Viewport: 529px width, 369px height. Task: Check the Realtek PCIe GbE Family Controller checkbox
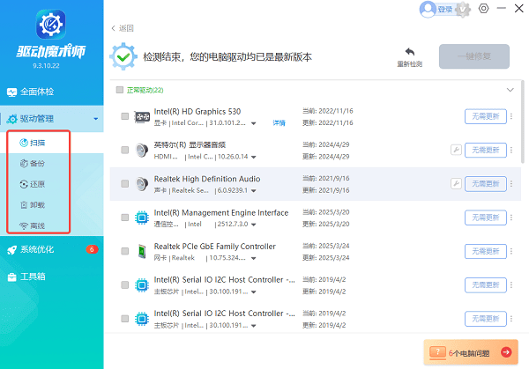pos(125,251)
